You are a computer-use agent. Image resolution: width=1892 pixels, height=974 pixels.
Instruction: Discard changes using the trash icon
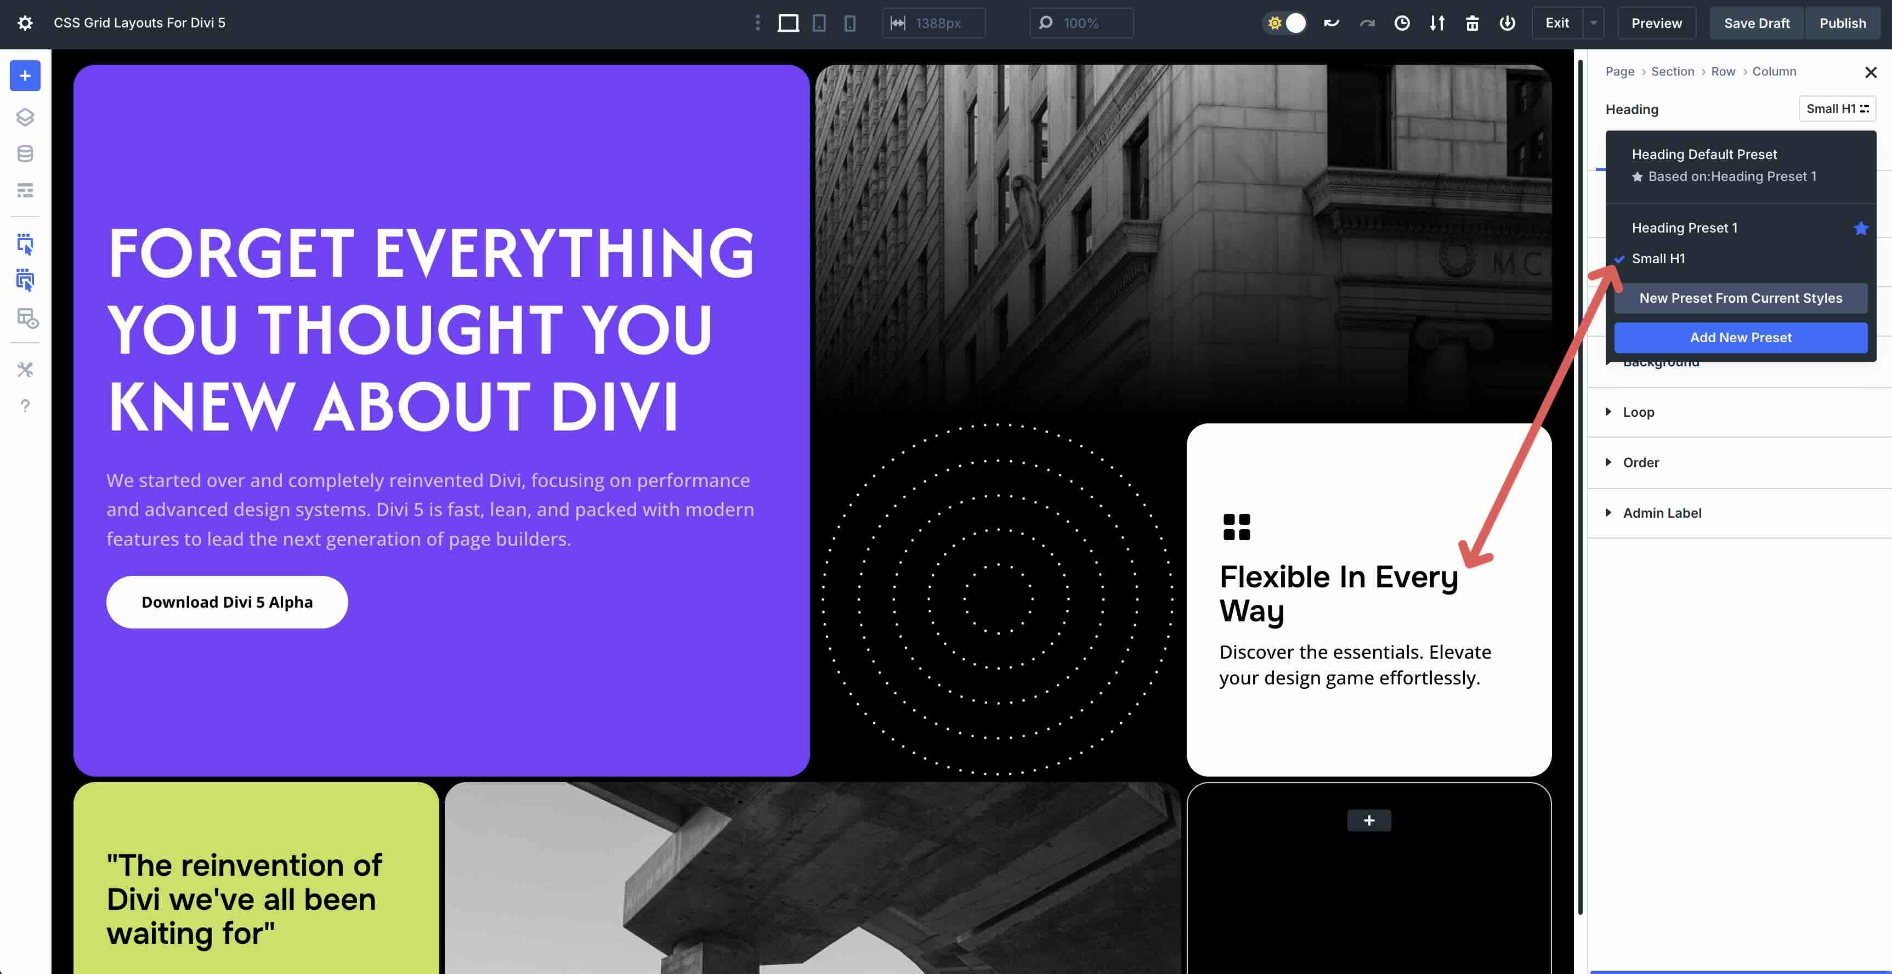pos(1472,23)
